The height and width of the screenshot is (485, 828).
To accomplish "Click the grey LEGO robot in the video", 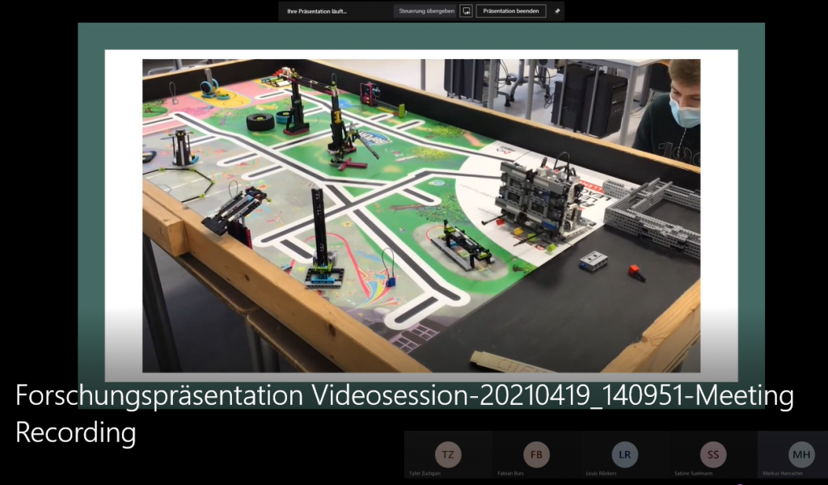I will tap(539, 196).
